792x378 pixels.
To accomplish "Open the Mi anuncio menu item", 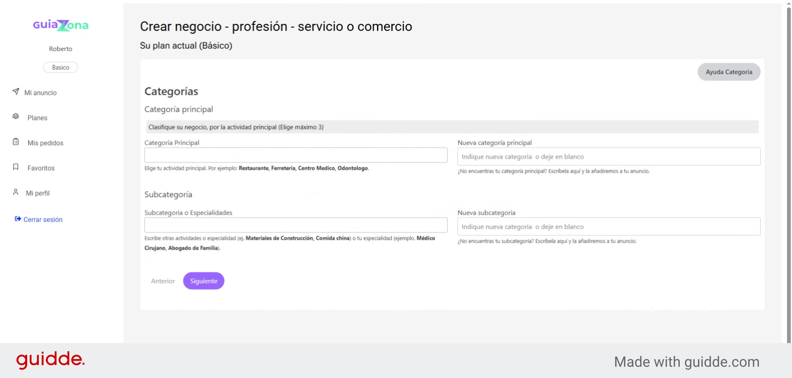I will coord(40,93).
